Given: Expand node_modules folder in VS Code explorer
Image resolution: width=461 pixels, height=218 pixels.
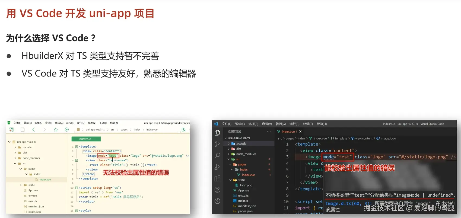Looking at the screenshot, I should [229, 154].
